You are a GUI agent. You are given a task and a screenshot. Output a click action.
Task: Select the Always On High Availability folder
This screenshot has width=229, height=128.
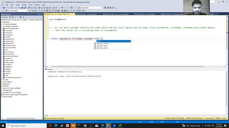[12, 88]
